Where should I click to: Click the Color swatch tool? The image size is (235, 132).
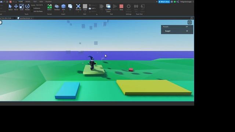pos(85,7)
